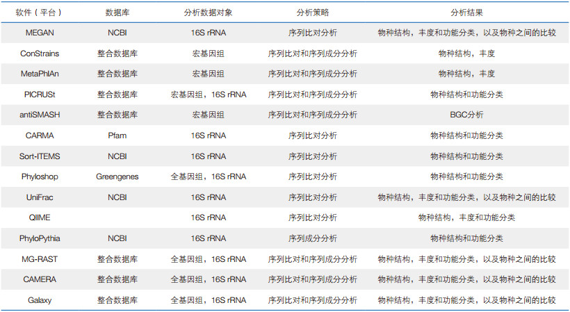Click 序列比对分析 in the MEGAN row
This screenshot has width=570, height=312.
point(313,33)
